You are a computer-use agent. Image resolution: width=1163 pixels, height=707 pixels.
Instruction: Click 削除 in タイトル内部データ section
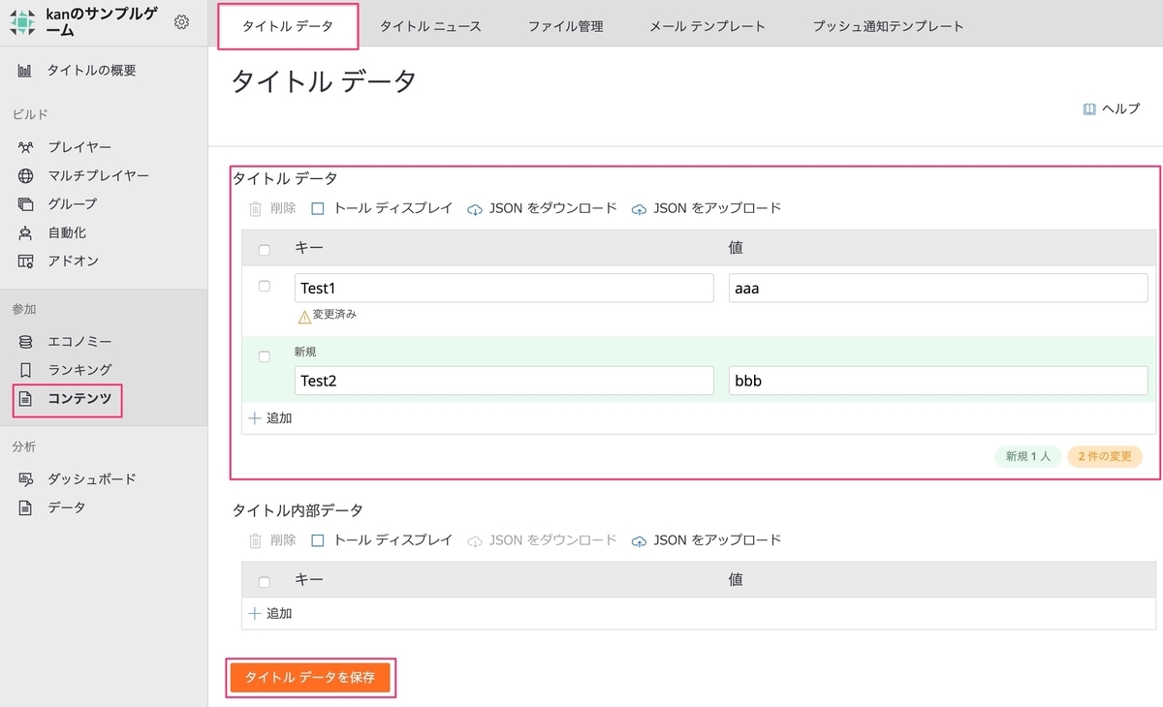tap(272, 540)
